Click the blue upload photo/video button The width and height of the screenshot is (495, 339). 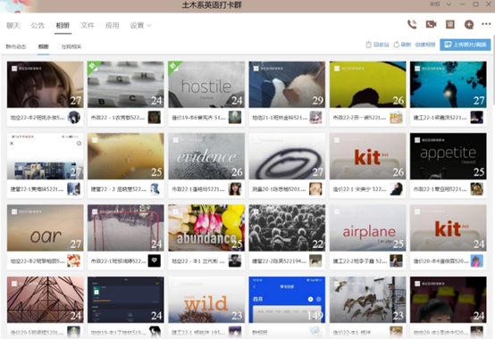pyautogui.click(x=465, y=45)
